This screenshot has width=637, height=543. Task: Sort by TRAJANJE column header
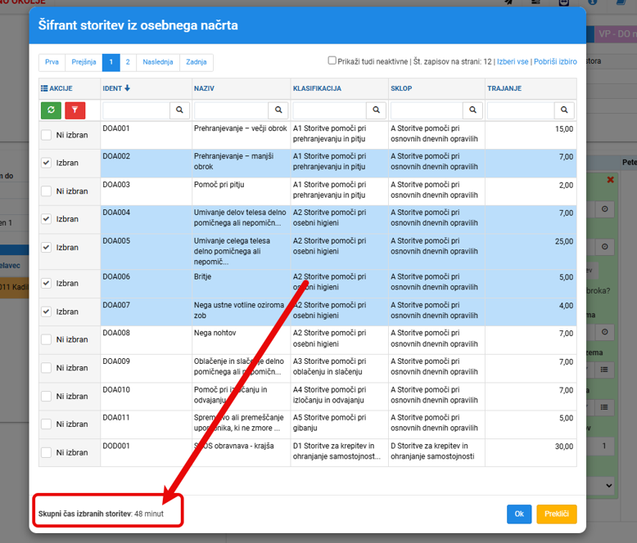(504, 88)
